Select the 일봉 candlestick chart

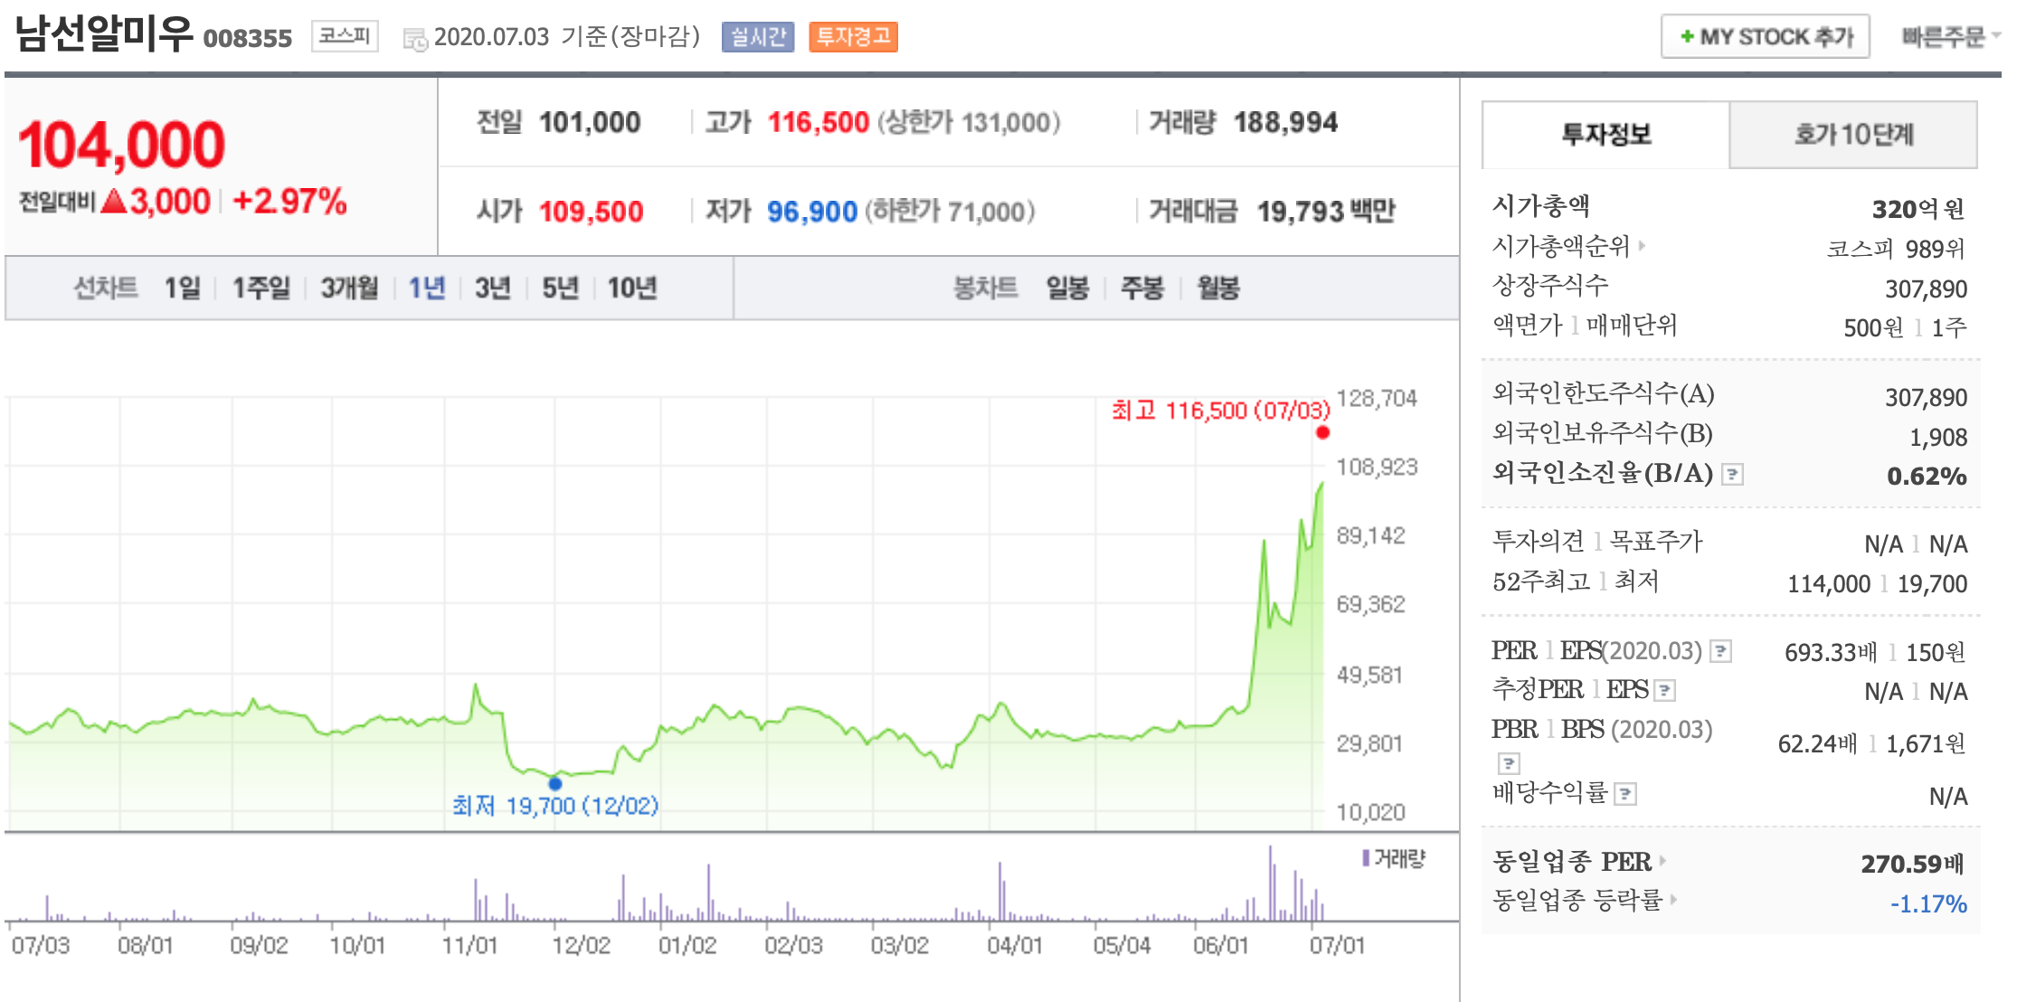(x=1067, y=288)
